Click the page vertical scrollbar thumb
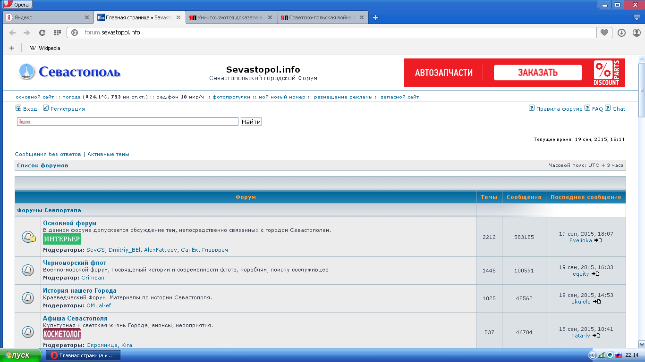645x362 pixels. pos(641,90)
